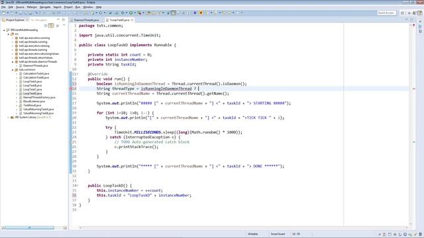Expand the JRE System Library node
424x238 pixels.
pyautogui.click(x=9, y=118)
